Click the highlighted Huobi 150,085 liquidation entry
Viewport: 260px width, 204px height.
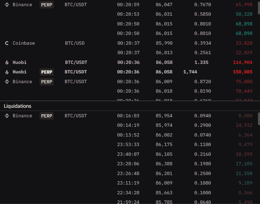tap(243, 72)
